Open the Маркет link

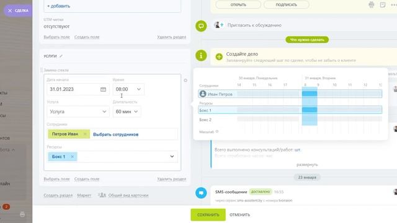[x=84, y=195]
